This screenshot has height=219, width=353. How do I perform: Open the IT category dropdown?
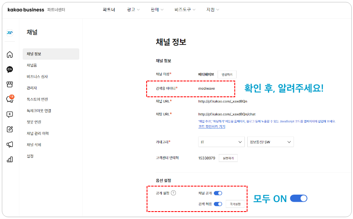coord(221,142)
